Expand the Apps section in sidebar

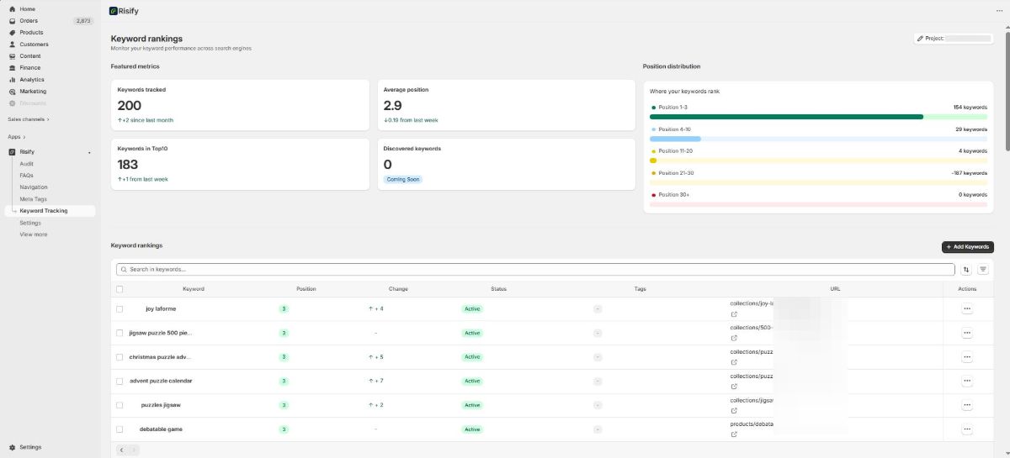coord(16,136)
